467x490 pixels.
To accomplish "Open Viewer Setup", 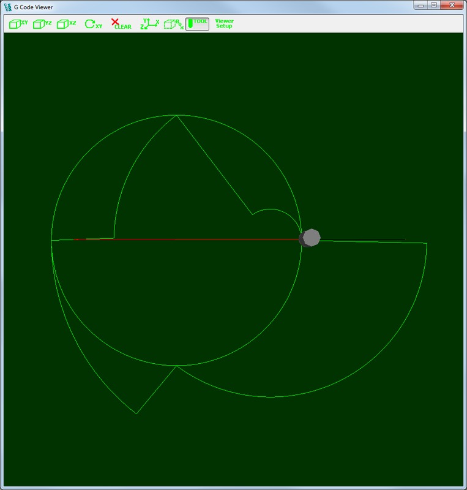I will pyautogui.click(x=224, y=24).
